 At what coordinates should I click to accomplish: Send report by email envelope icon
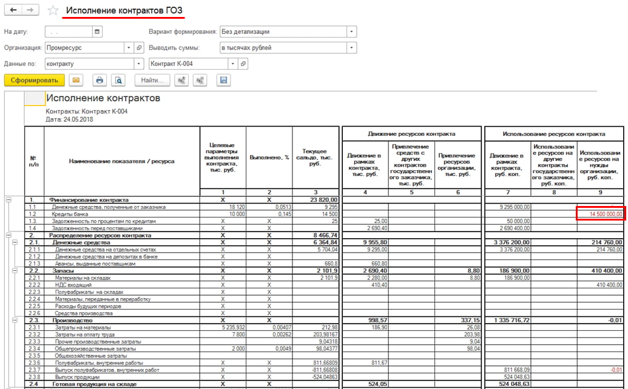pyautogui.click(x=76, y=81)
